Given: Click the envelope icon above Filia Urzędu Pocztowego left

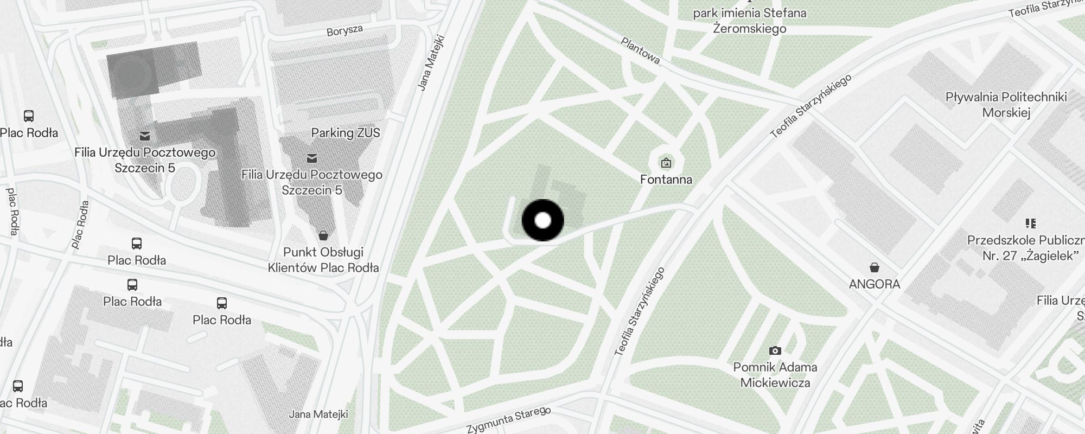Looking at the screenshot, I should [x=145, y=136].
